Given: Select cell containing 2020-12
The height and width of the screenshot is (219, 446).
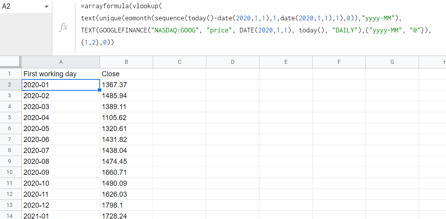Looking at the screenshot, I should coord(61,205).
